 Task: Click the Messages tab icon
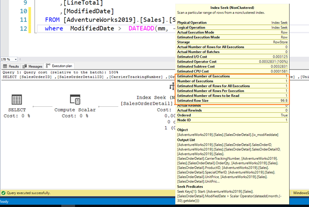click(25, 66)
